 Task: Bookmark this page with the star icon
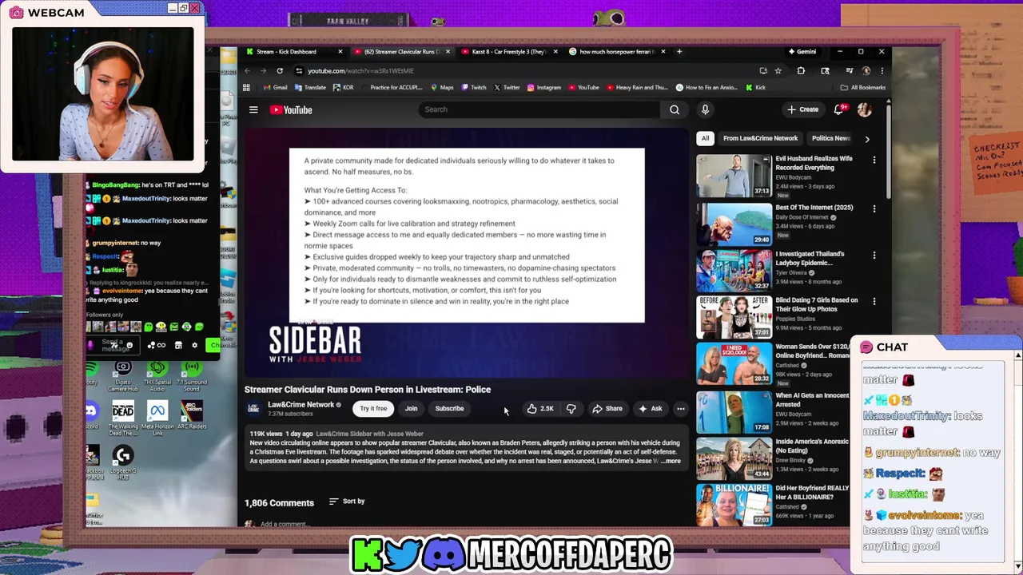pyautogui.click(x=778, y=71)
